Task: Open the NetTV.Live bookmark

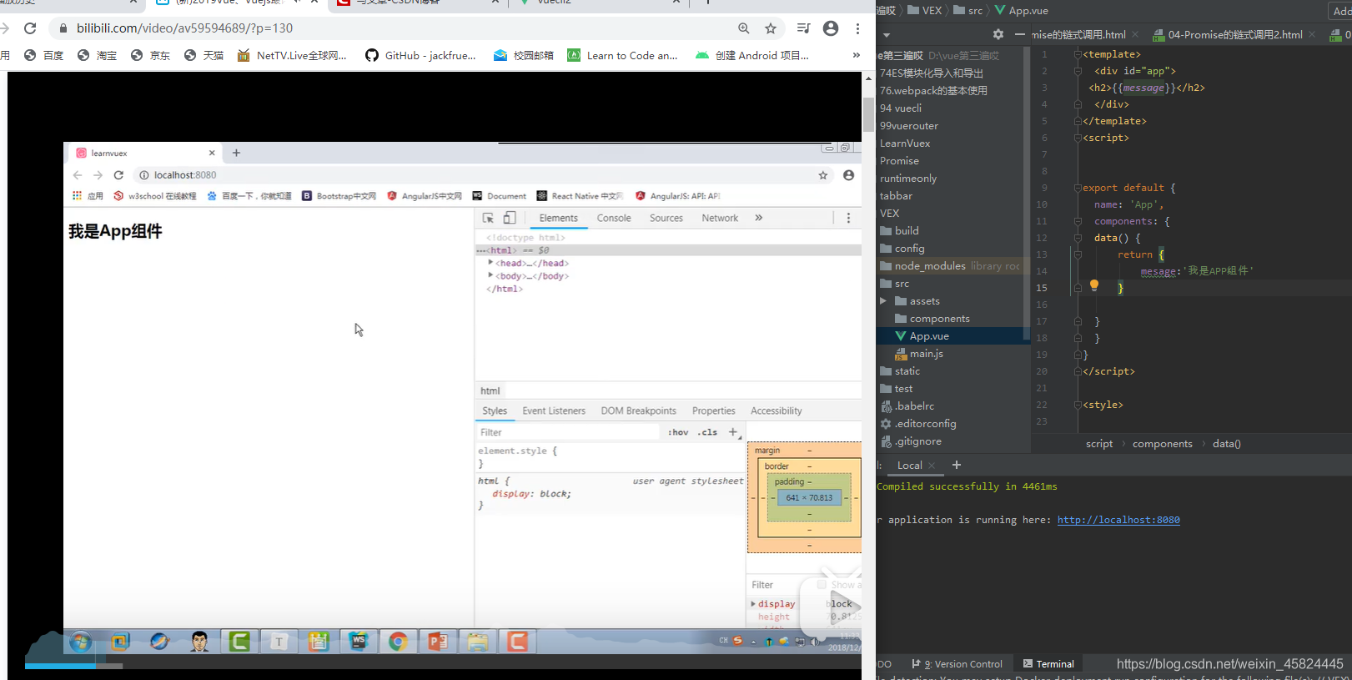Action: (292, 55)
